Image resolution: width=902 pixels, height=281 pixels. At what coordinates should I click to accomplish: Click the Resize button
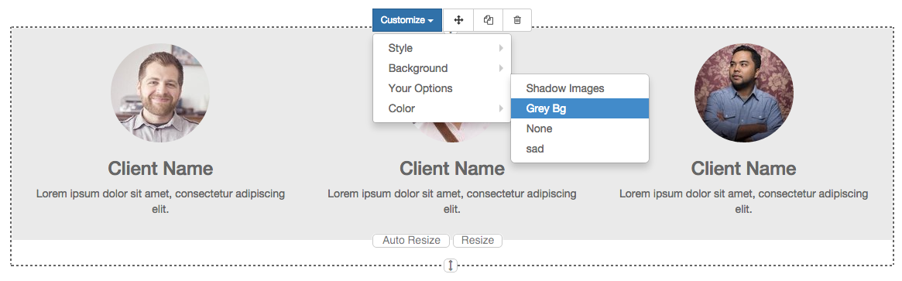pos(478,240)
